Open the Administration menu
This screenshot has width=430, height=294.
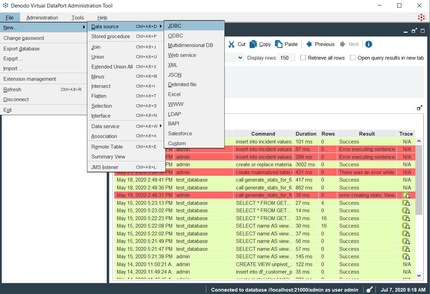(42, 18)
